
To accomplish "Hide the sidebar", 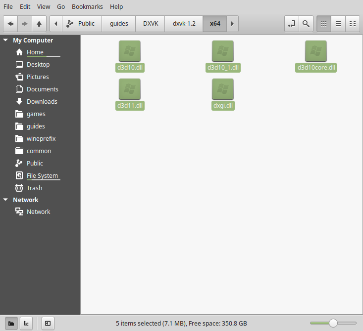I will point(48,323).
